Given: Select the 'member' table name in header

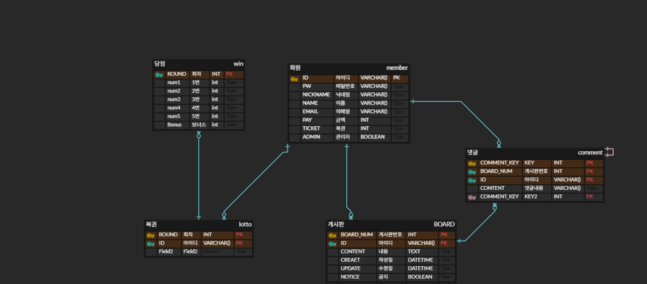Looking at the screenshot, I should [x=397, y=68].
